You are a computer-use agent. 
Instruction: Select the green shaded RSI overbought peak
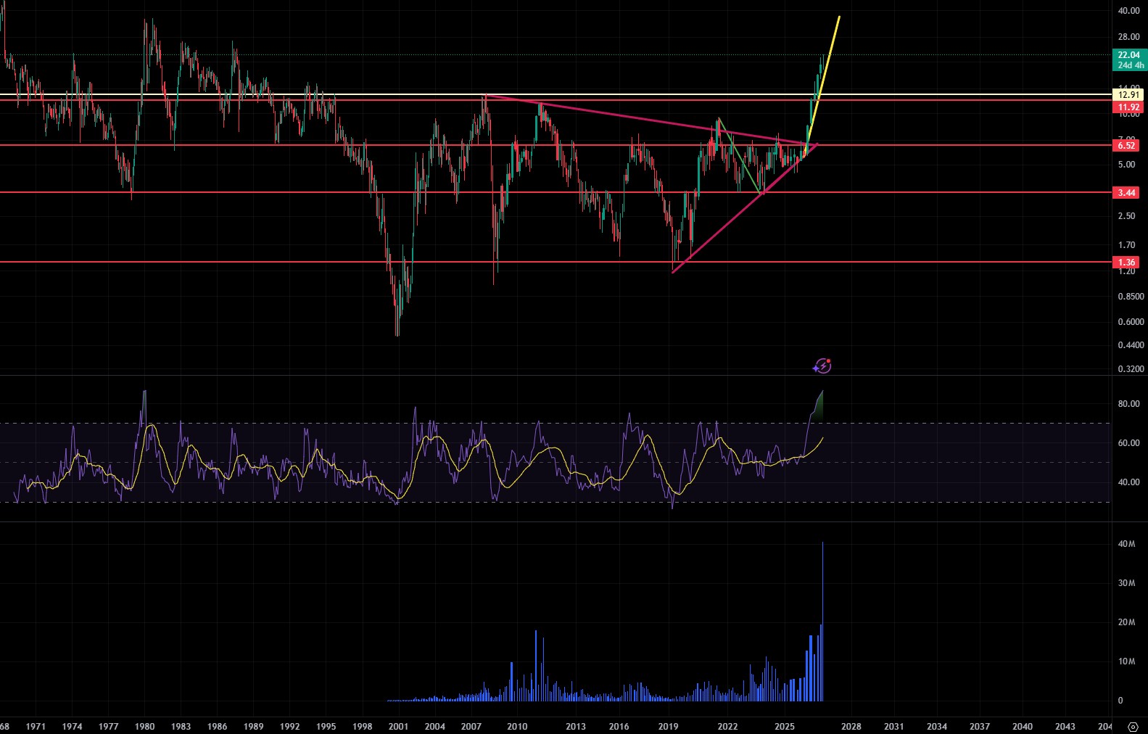click(818, 406)
